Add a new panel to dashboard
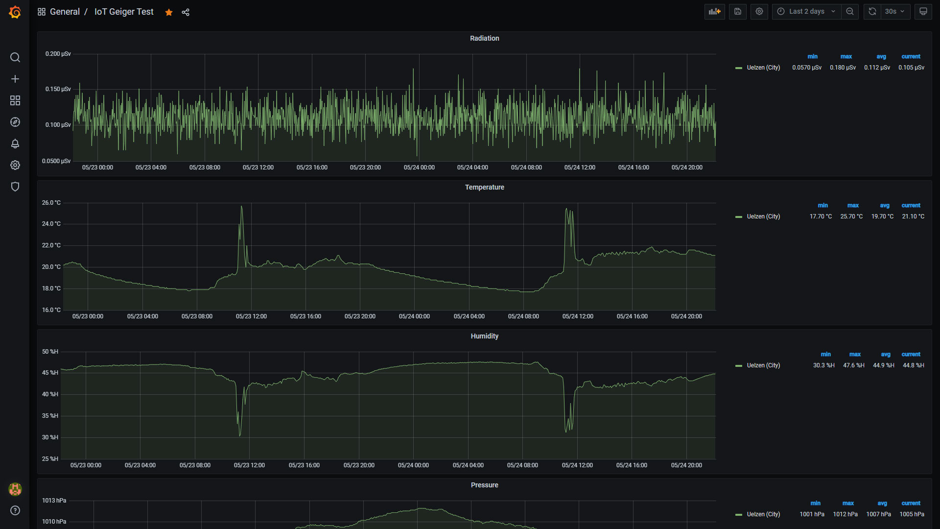 click(715, 11)
